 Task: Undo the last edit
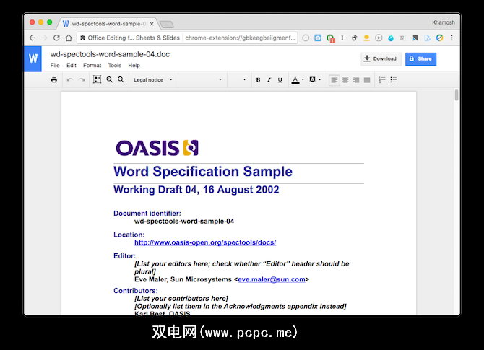coord(70,80)
